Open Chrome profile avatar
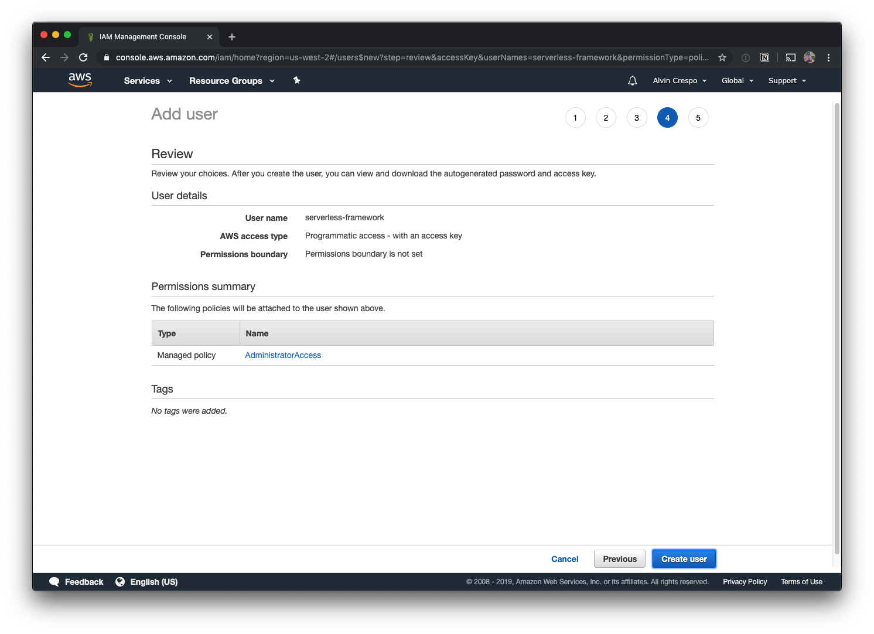 click(810, 57)
